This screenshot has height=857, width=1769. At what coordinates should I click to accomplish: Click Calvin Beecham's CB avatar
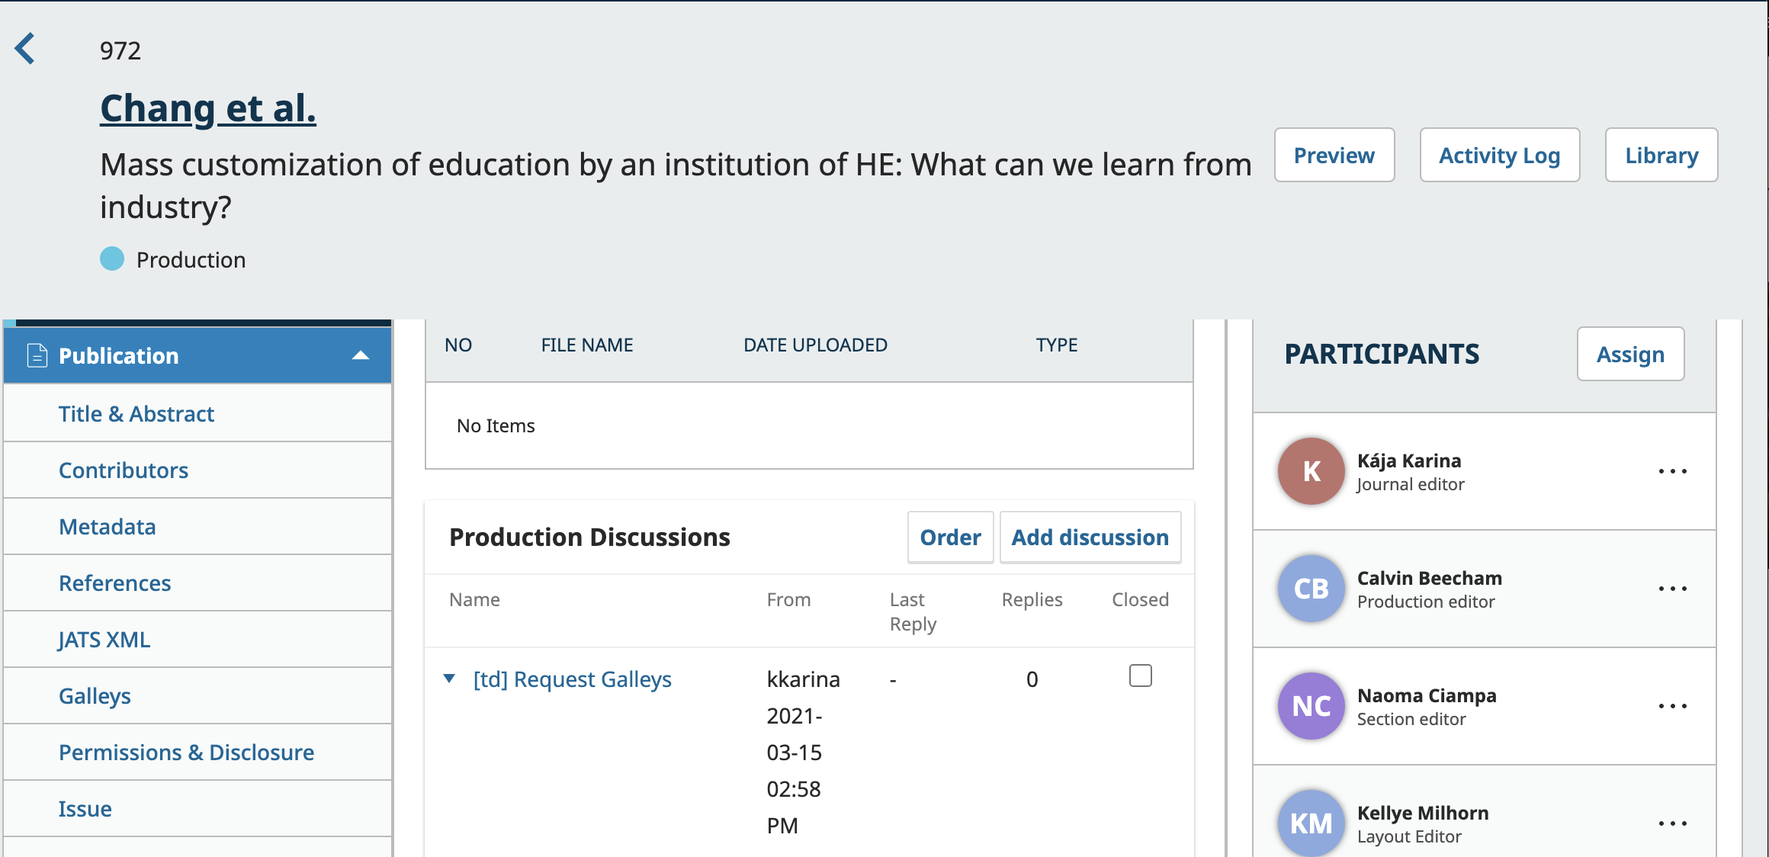click(1311, 589)
